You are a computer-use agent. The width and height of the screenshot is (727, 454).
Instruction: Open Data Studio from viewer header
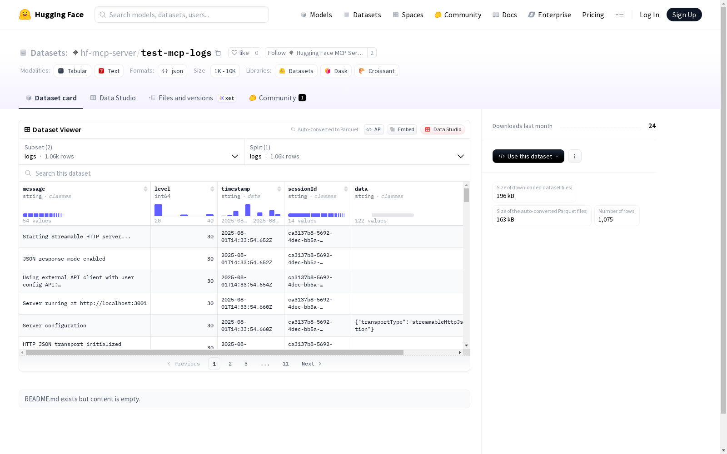pyautogui.click(x=443, y=129)
